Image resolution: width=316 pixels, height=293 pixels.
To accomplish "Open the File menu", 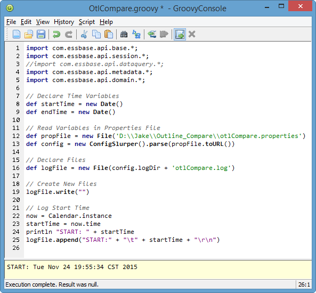I will pos(11,22).
